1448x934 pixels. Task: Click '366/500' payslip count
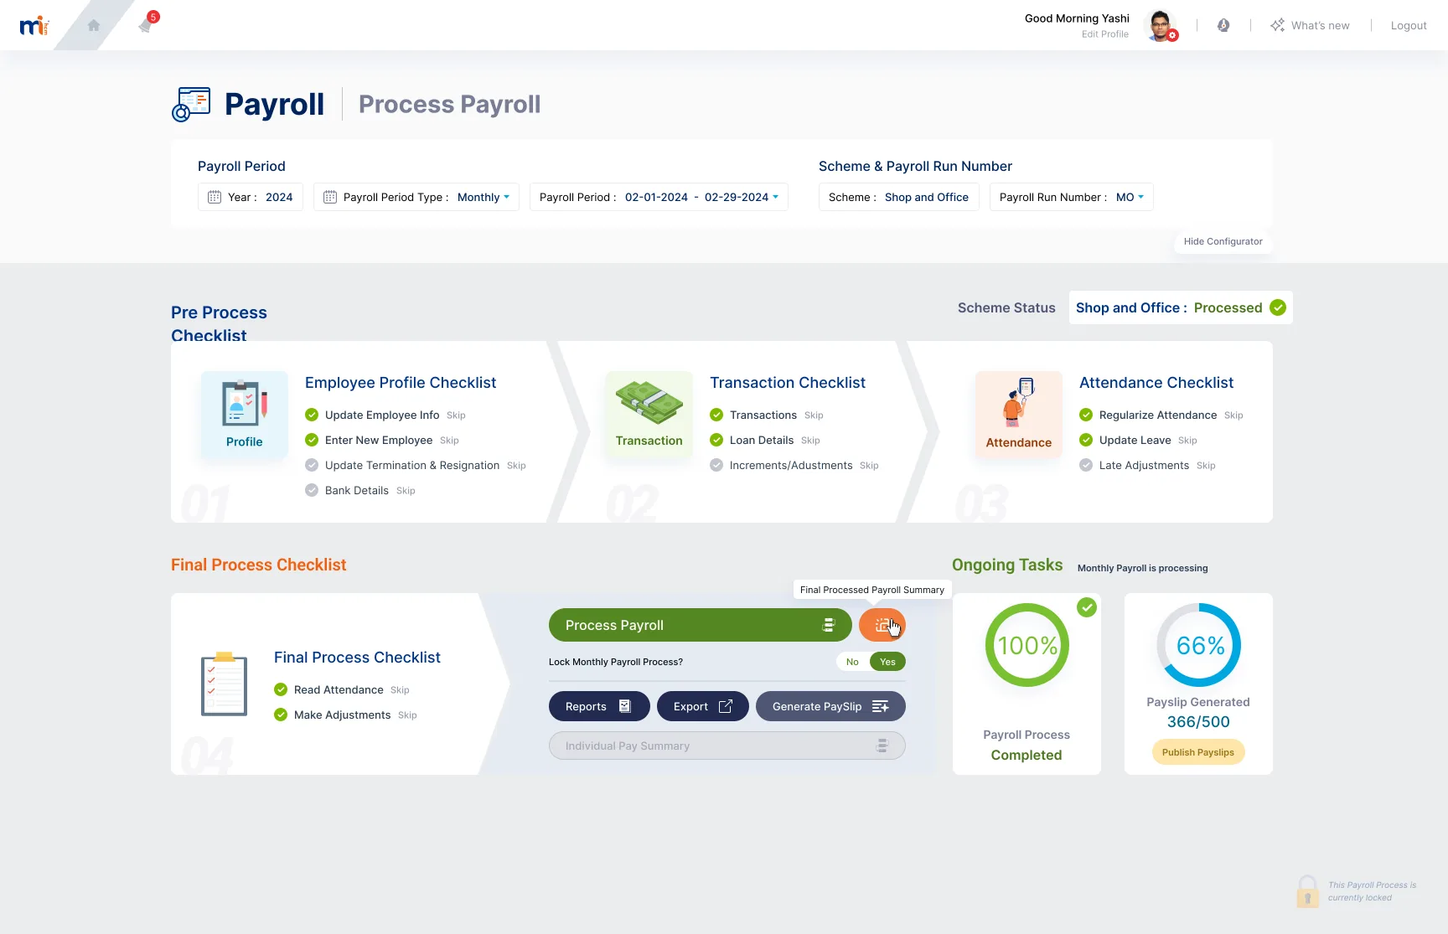[1198, 722]
